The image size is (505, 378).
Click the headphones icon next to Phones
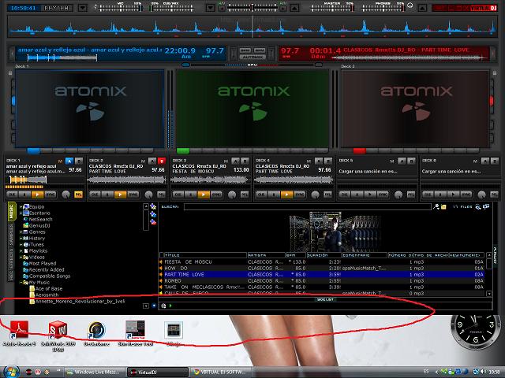click(410, 6)
